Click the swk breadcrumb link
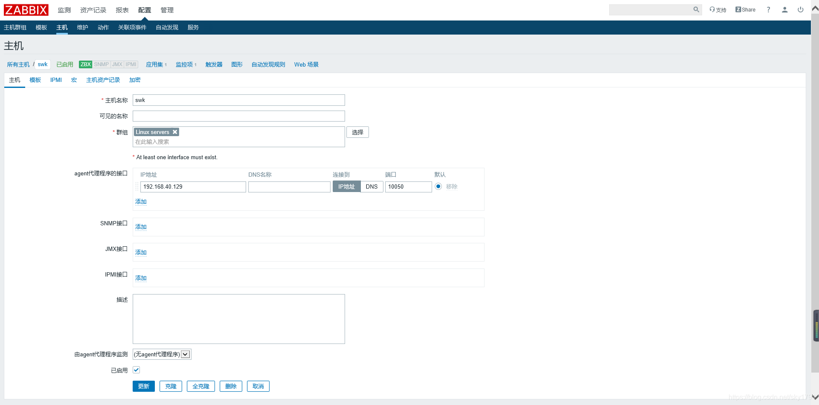 43,64
